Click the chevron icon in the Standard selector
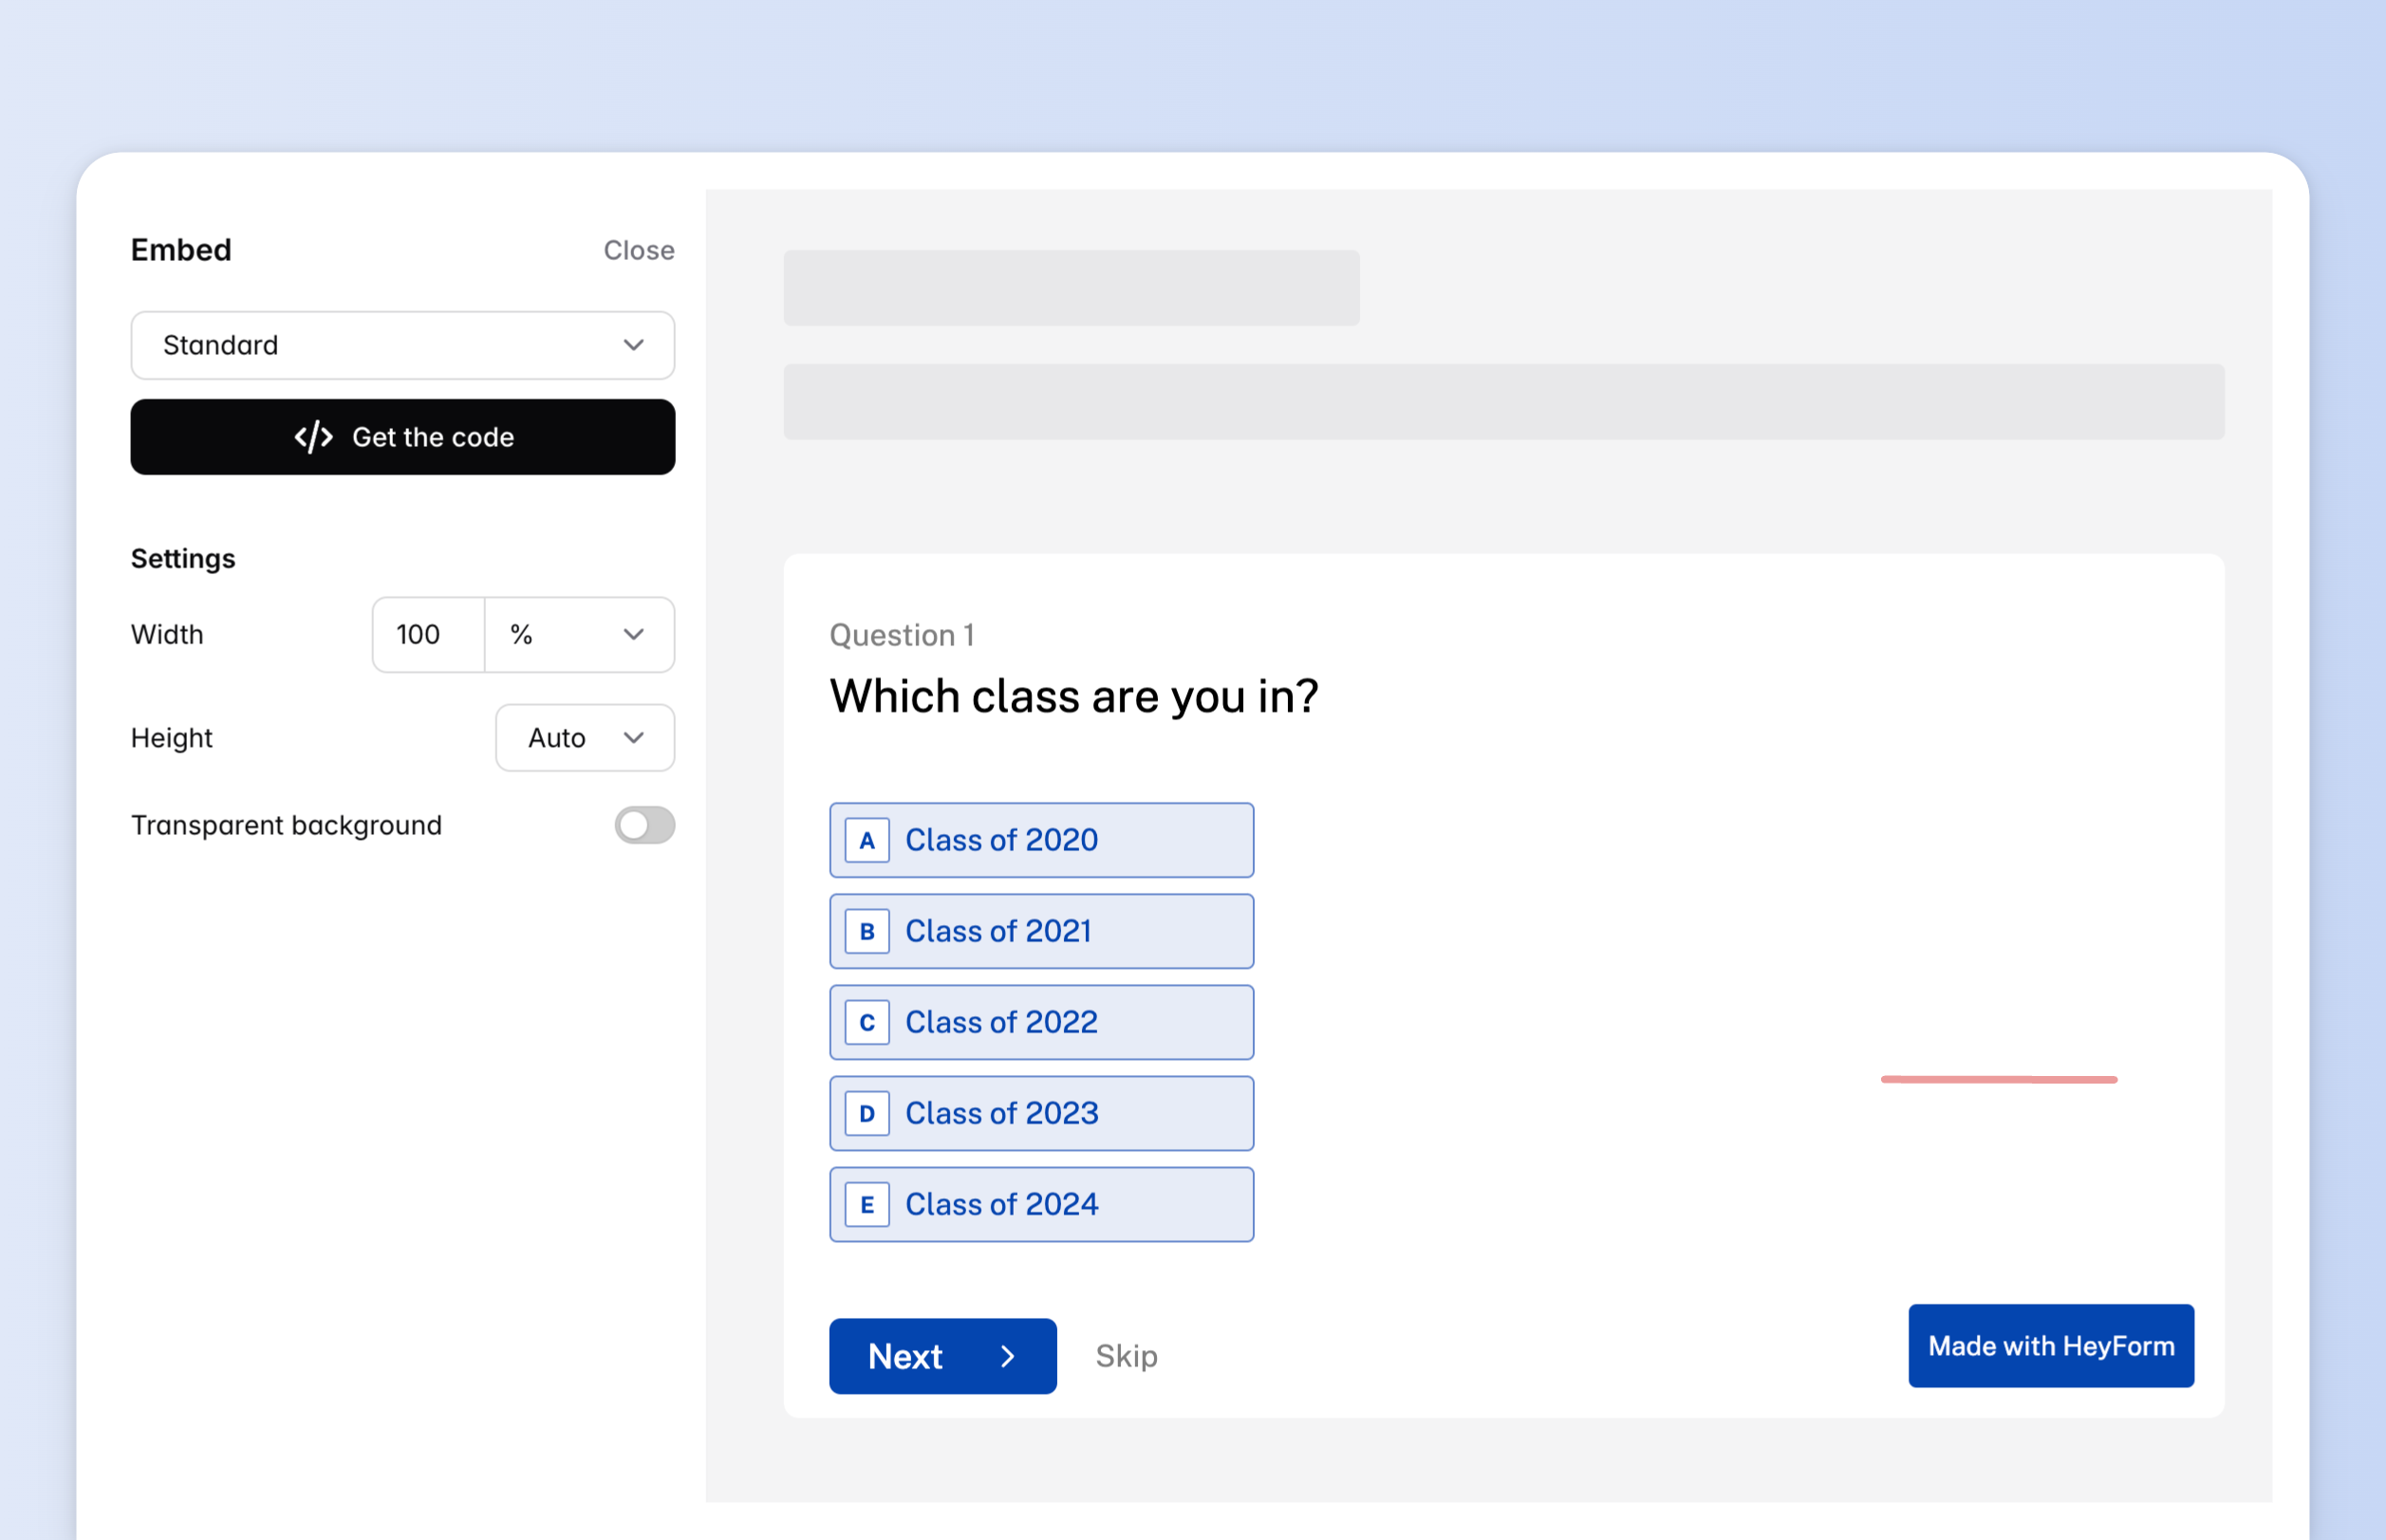Viewport: 2386px width, 1540px height. (x=633, y=345)
